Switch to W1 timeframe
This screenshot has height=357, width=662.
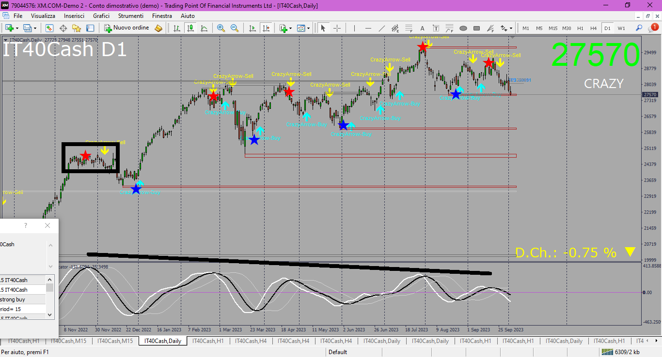click(621, 28)
